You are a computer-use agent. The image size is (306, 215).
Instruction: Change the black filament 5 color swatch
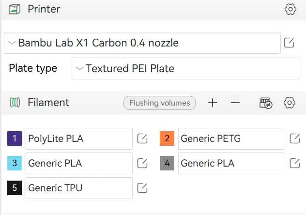coord(15,188)
